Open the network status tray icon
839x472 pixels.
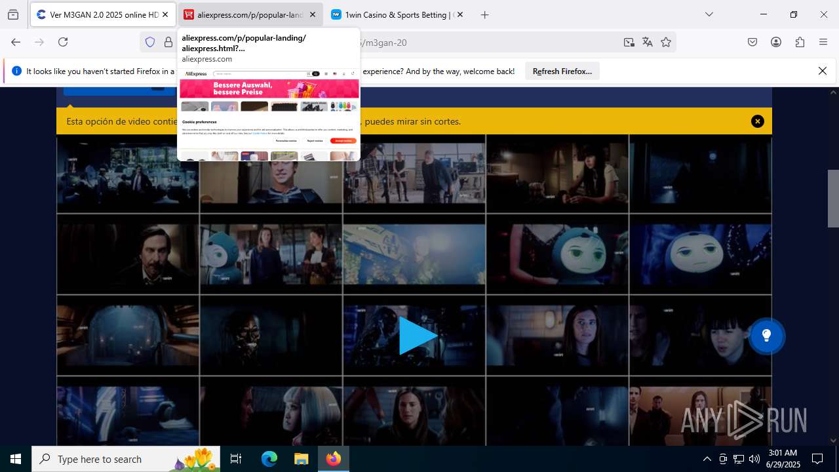point(739,459)
